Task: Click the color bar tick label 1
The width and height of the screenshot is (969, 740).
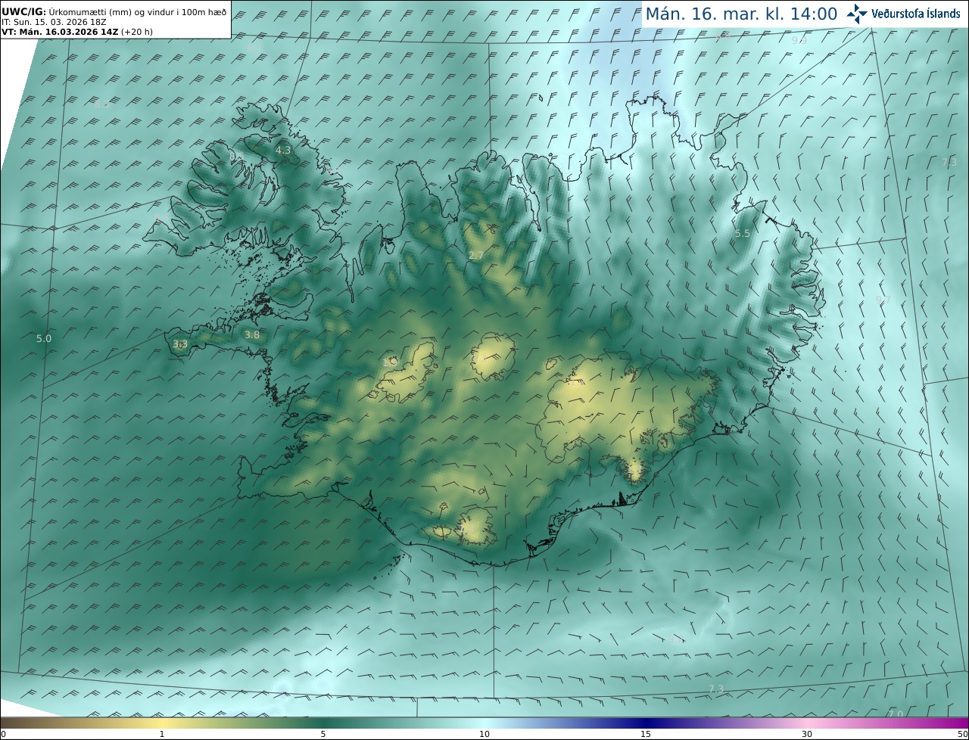Action: click(161, 734)
